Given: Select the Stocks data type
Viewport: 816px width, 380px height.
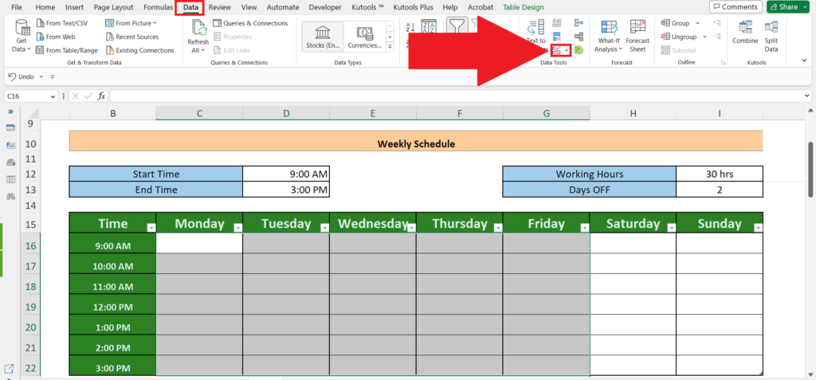Looking at the screenshot, I should click(323, 37).
